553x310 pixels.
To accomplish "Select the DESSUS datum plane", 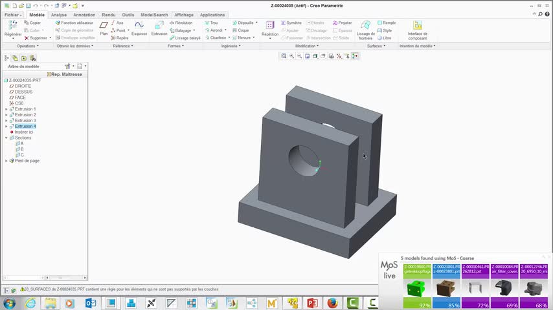I will coord(23,92).
